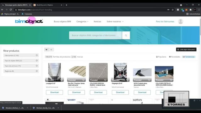The height and width of the screenshot is (113, 201).
Task: Favorite the COLOSSEO PIETRA DI GERUSALEMME product
Action: pos(171,80)
